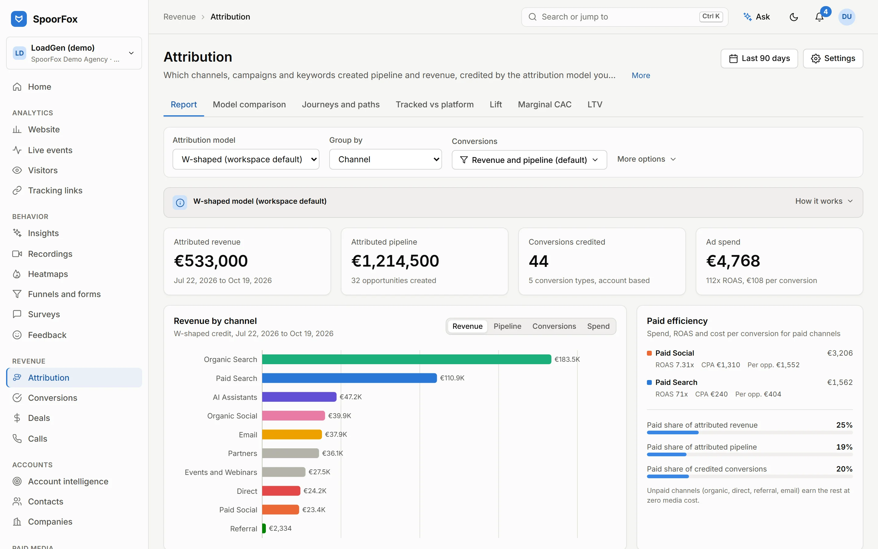Open the LoadGen (demo) workspace switcher
The image size is (878, 549).
74,53
